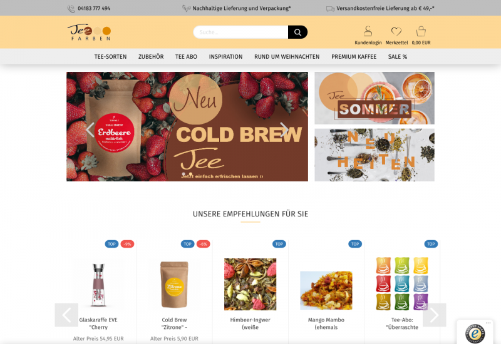The height and width of the screenshot is (344, 501).
Task: Open the Merkzettel heart icon
Action: pos(396,31)
